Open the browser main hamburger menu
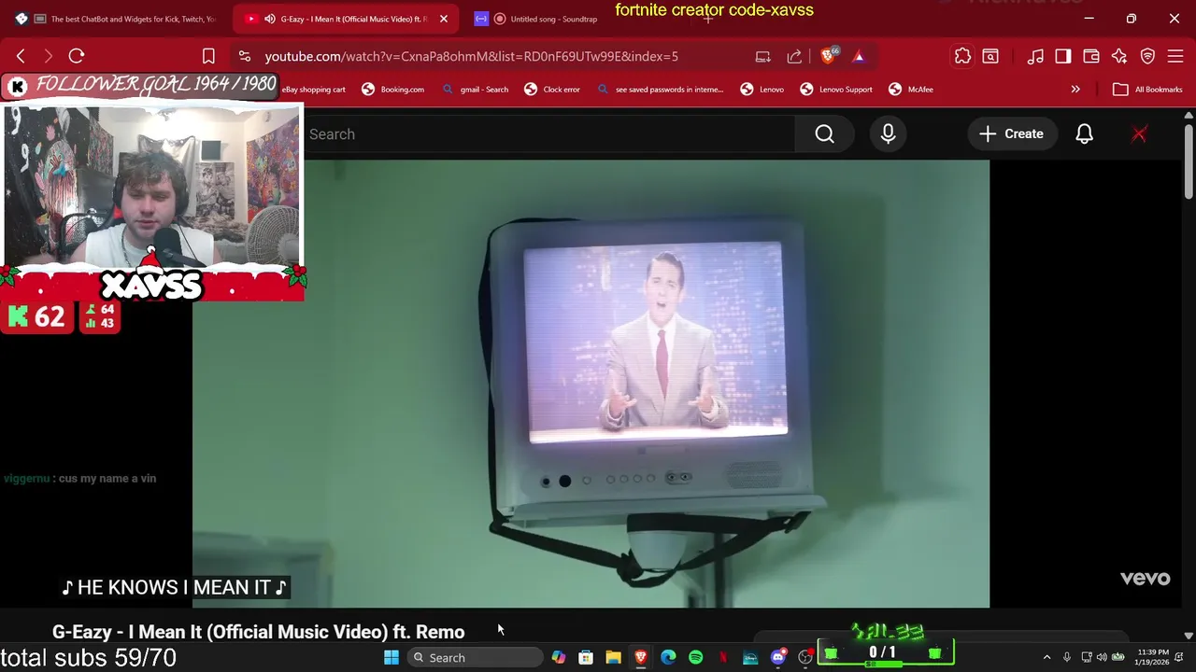The image size is (1196, 672). coord(1175,56)
